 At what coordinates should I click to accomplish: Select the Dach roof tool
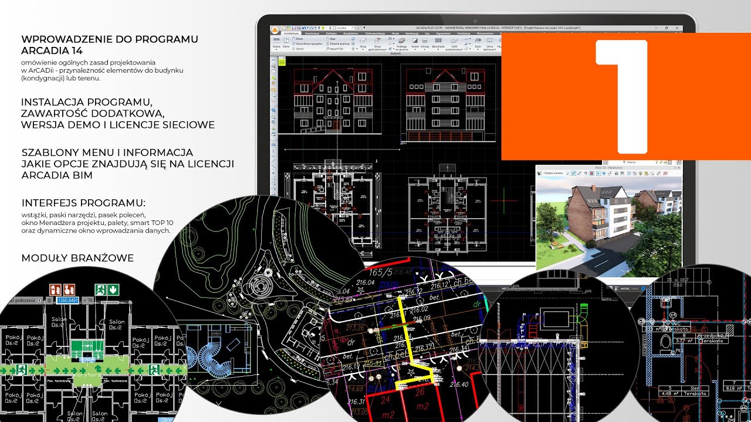click(x=478, y=42)
